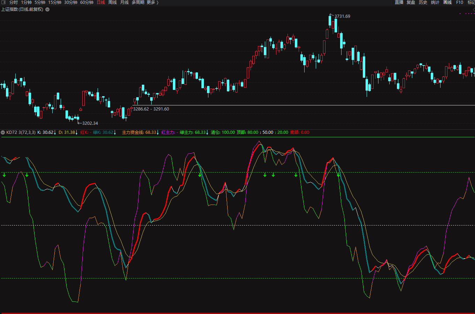The image size is (475, 314).
Task: Click the 底部: 0.00 label
Action: pos(300,132)
